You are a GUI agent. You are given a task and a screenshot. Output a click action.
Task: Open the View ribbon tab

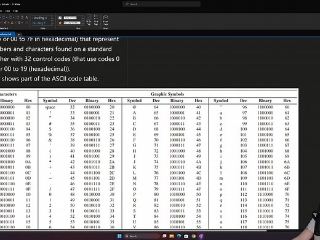pyautogui.click(x=7, y=10)
